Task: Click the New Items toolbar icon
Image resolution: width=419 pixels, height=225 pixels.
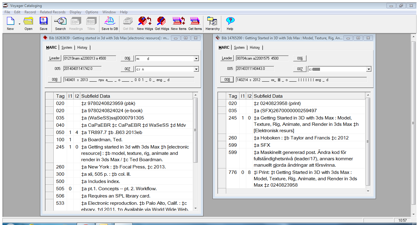Action: click(179, 24)
